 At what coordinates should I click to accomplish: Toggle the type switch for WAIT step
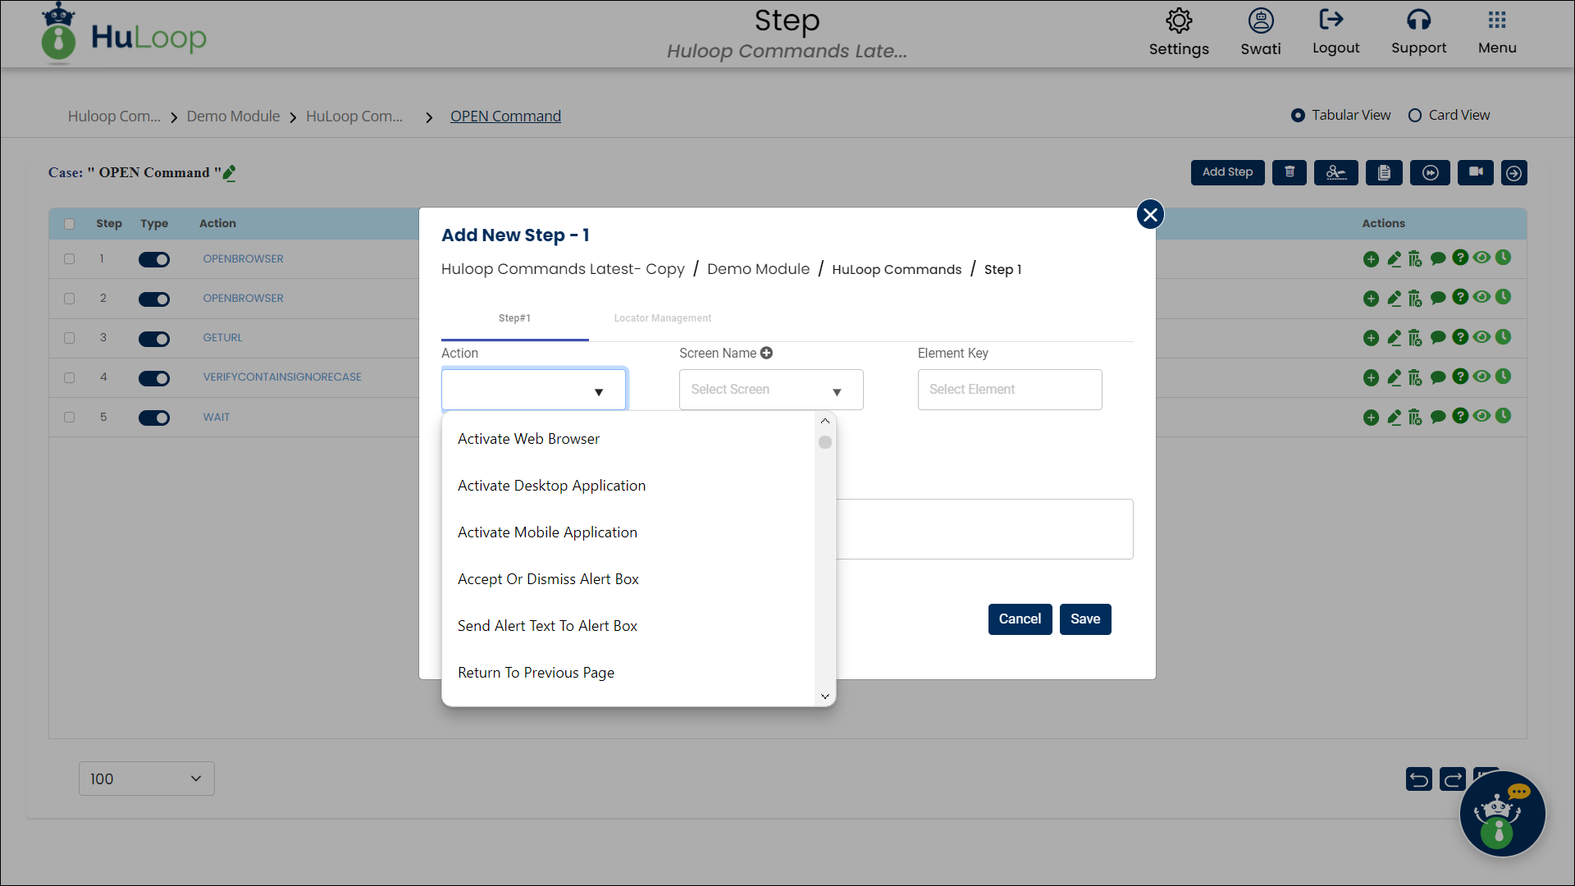pos(154,418)
